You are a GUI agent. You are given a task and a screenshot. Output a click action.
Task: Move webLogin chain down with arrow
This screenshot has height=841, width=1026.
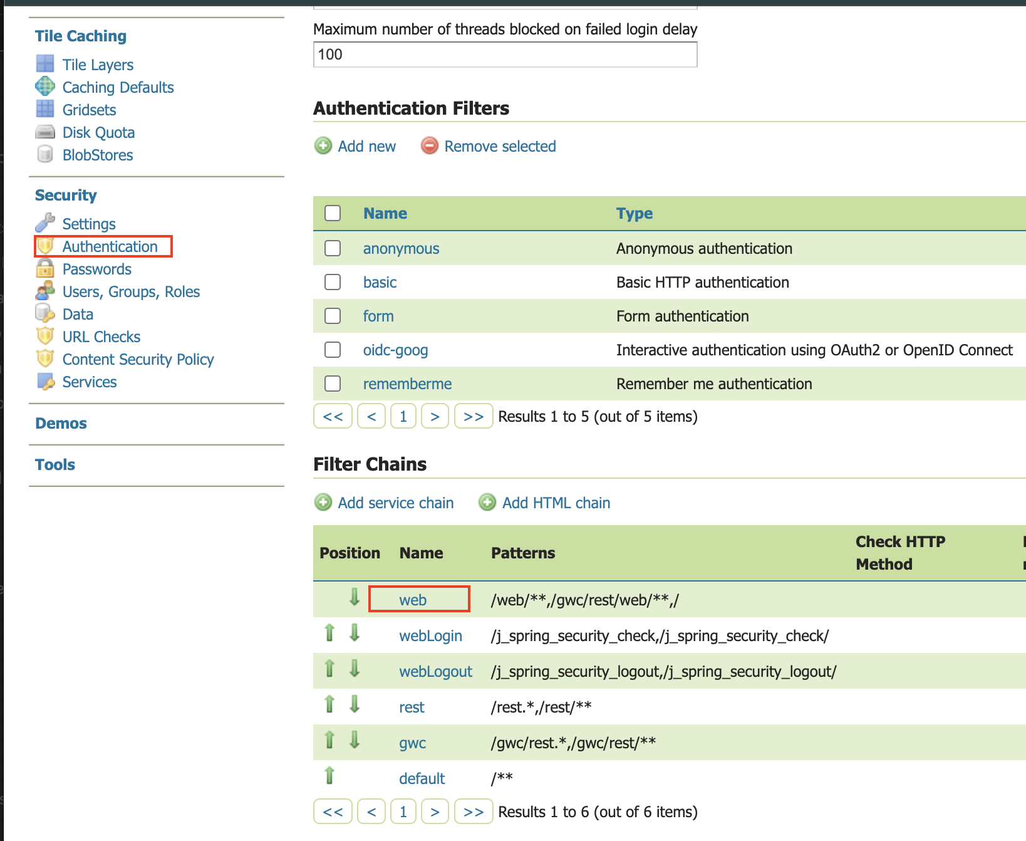click(x=355, y=634)
